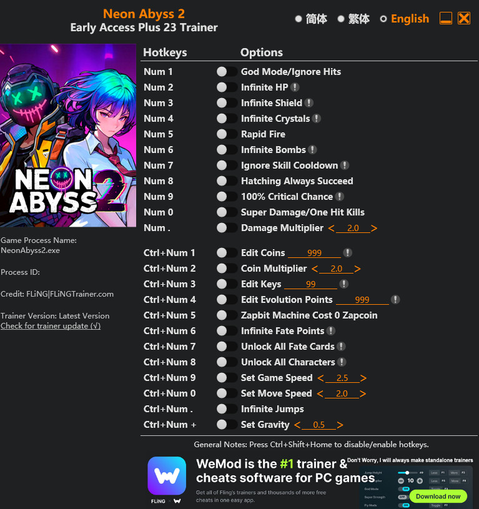Increase Set Gravity using the right arrow
479x509 pixels.
pos(340,425)
